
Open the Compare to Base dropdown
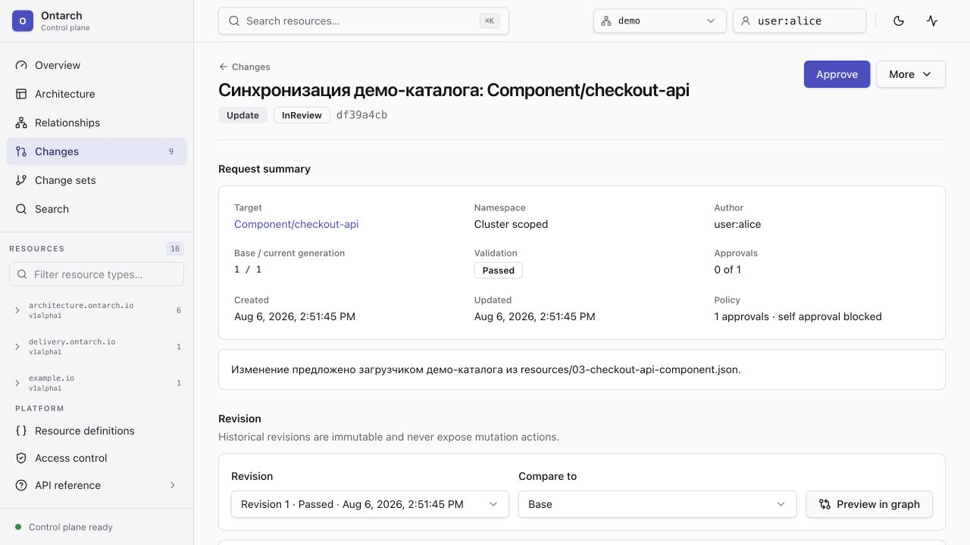coord(657,504)
